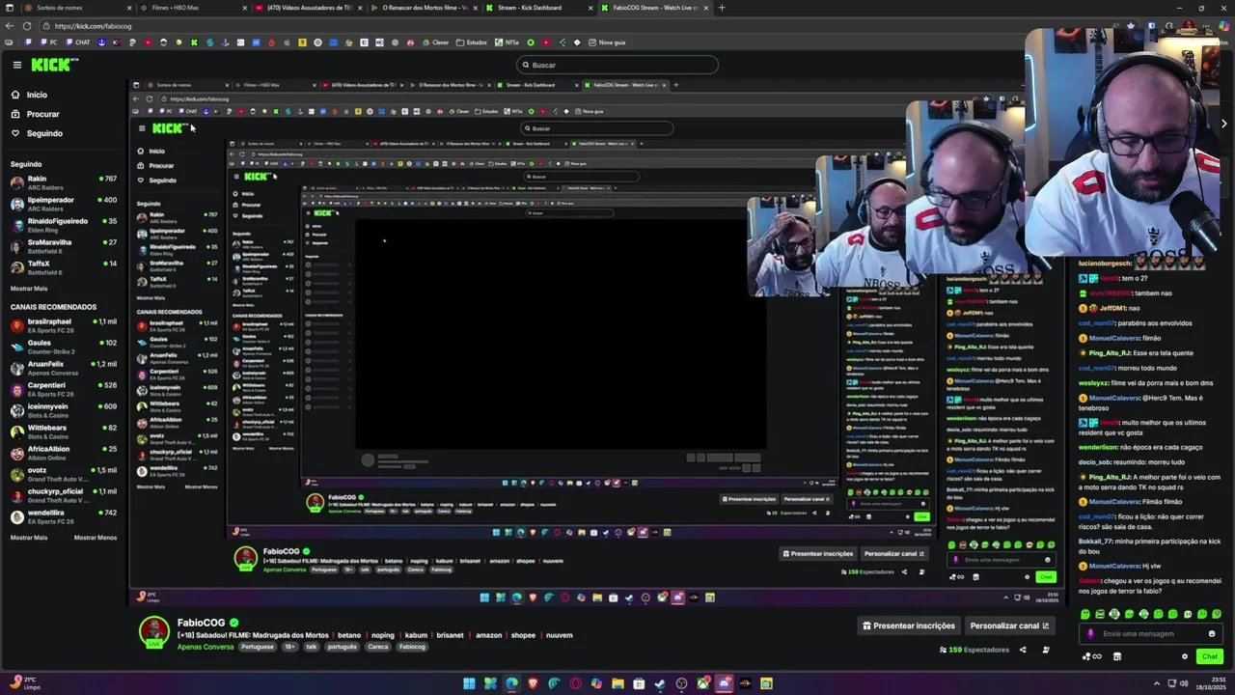This screenshot has width=1235, height=695.
Task: Click the large Personalizar canal button
Action: click(x=1009, y=625)
